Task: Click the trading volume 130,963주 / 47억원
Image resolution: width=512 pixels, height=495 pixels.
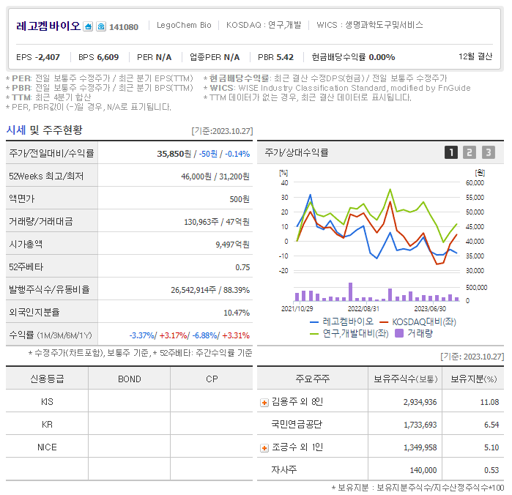Action: pyautogui.click(x=217, y=222)
